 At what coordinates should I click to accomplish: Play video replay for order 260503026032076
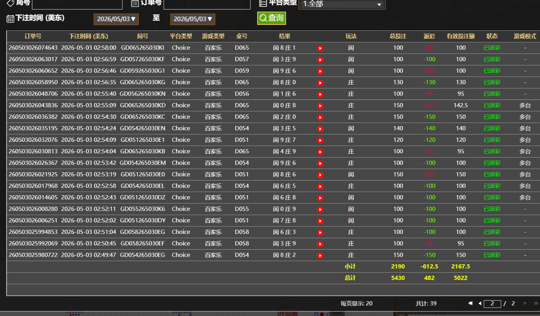[x=320, y=140]
